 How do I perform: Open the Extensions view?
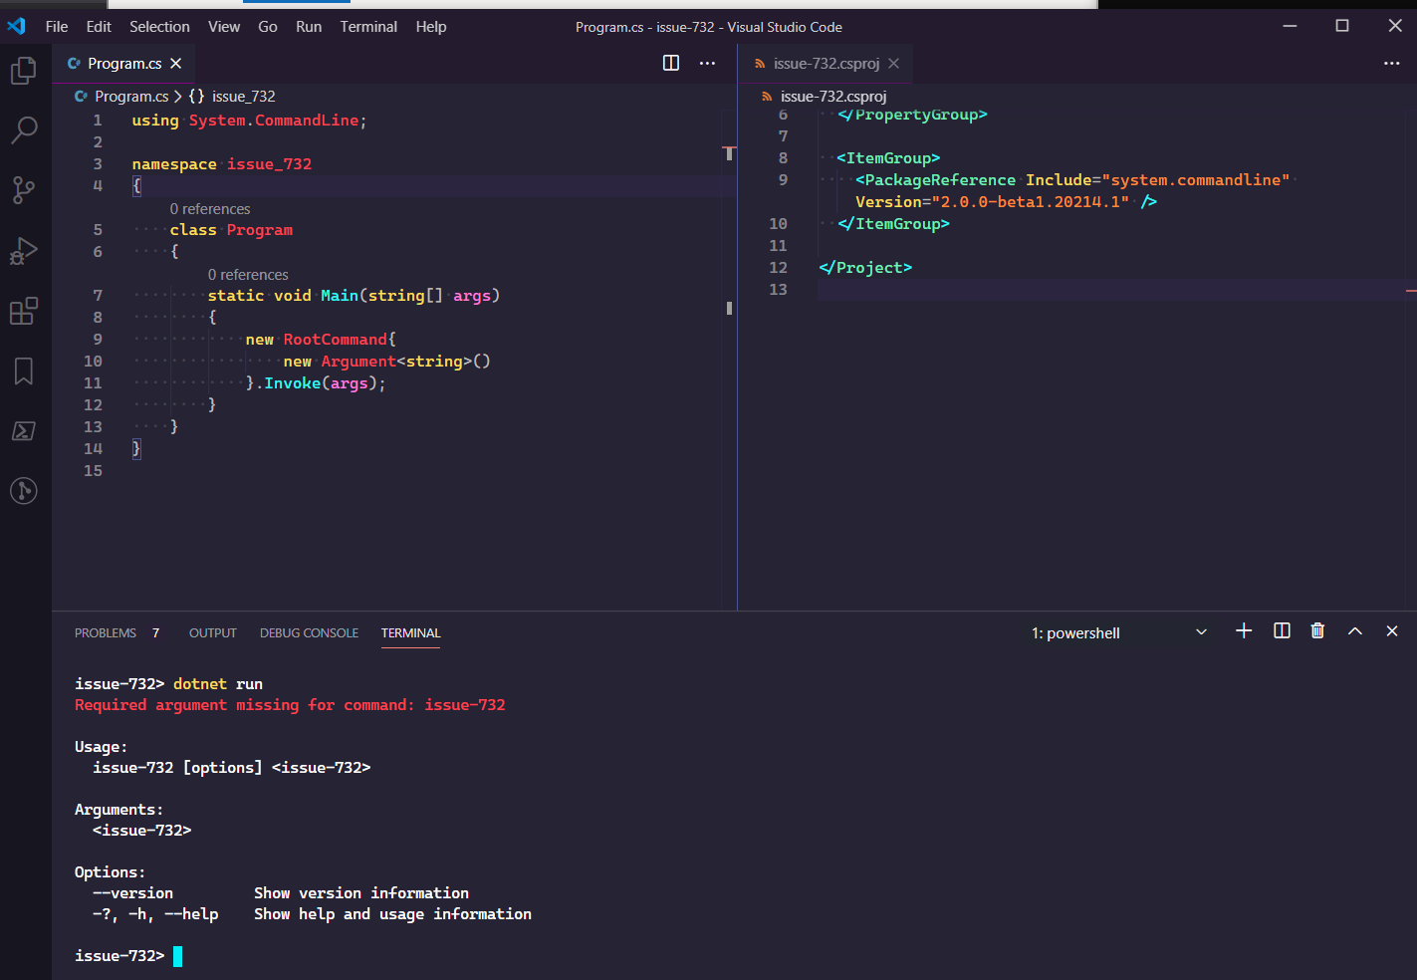(24, 311)
